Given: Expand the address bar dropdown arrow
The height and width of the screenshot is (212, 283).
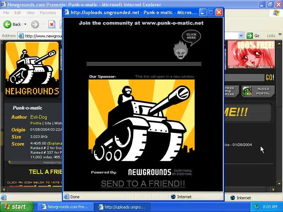Looking at the screenshot, I should click(241, 36).
